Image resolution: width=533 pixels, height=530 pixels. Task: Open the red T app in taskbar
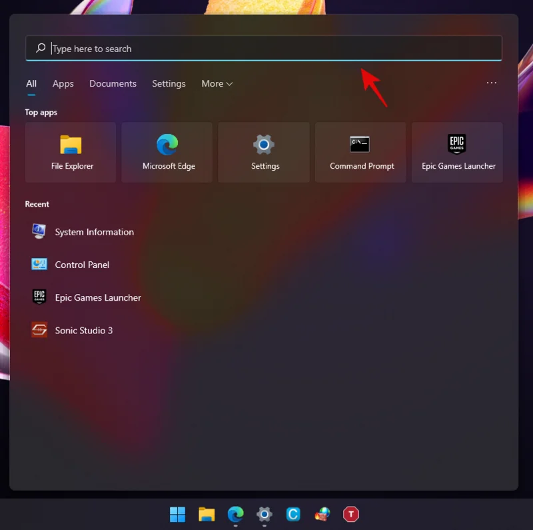(x=350, y=514)
